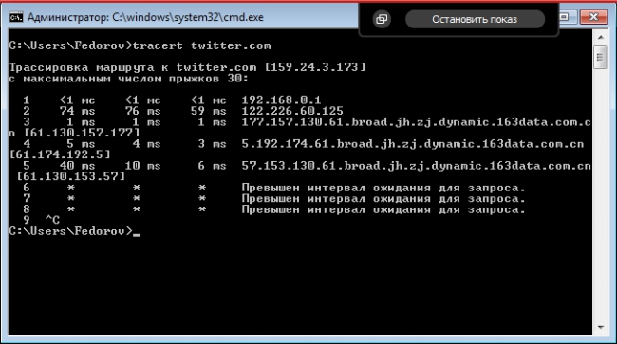
Task: Stop screen sharing with Остановить показ button
Action: [x=475, y=19]
